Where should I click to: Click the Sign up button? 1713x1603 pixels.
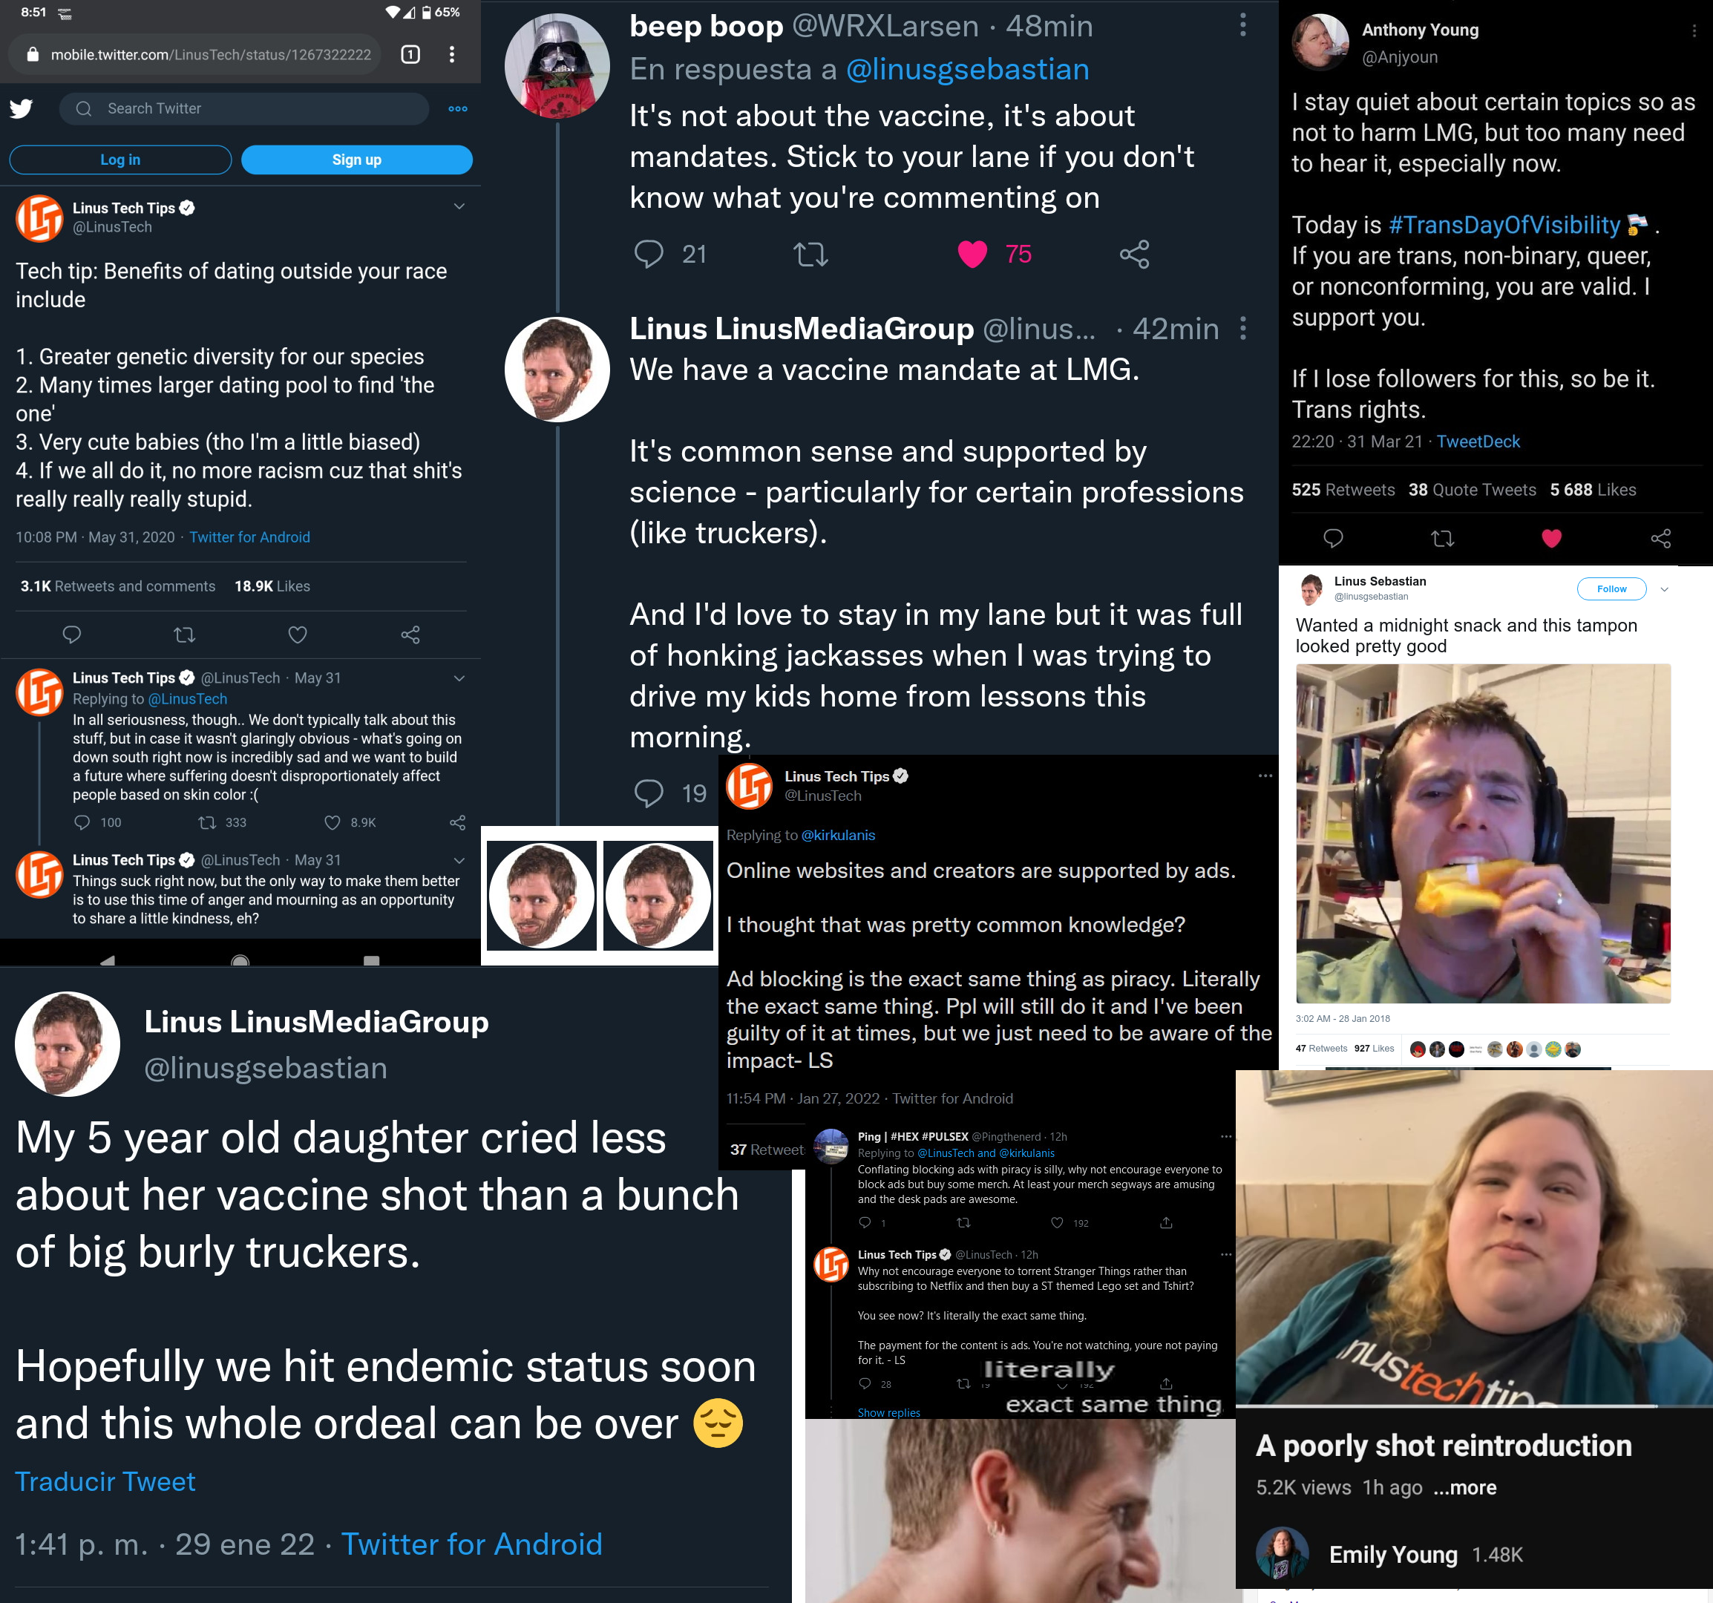357,160
